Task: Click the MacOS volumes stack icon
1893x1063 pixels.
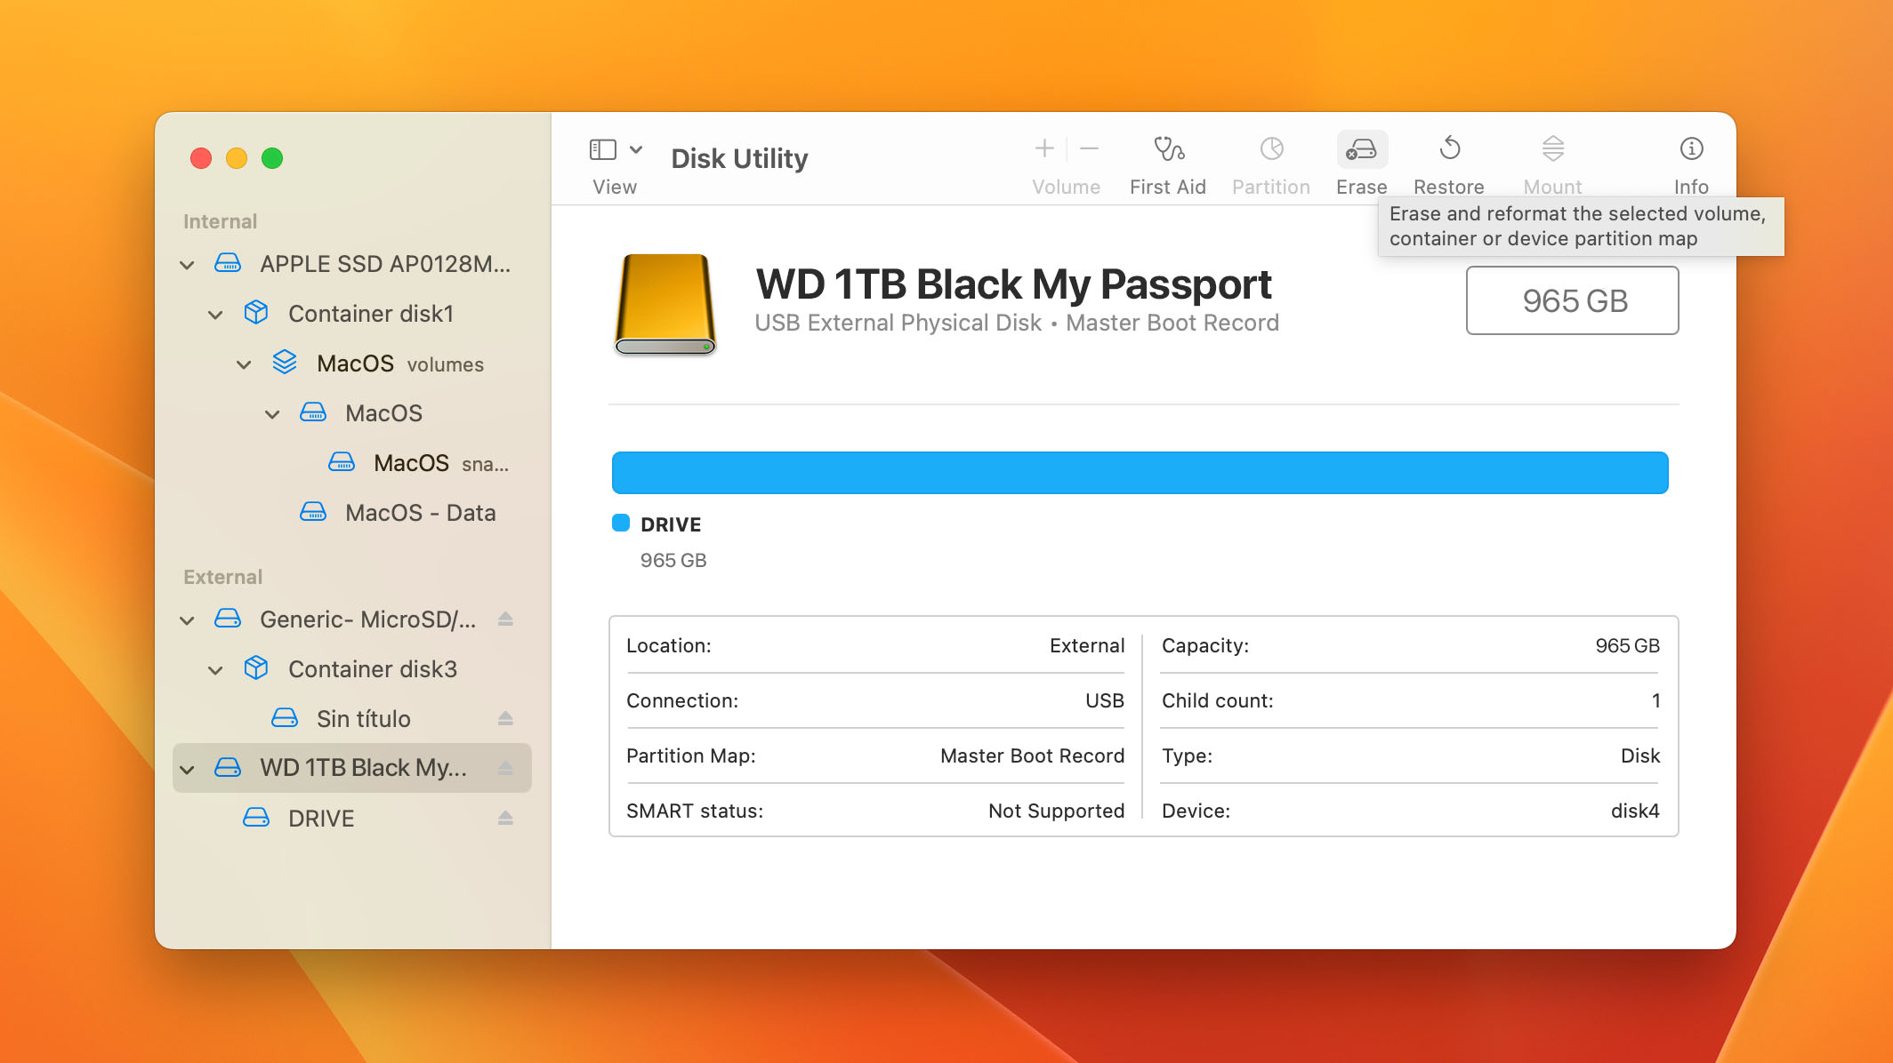Action: pyautogui.click(x=285, y=363)
